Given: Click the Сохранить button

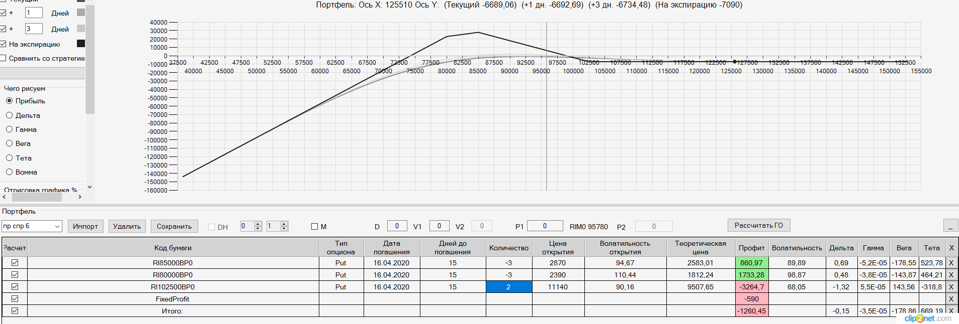Looking at the screenshot, I should [174, 226].
